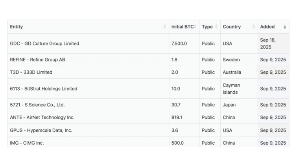Toggle sort arrows on Type column

pos(216,27)
